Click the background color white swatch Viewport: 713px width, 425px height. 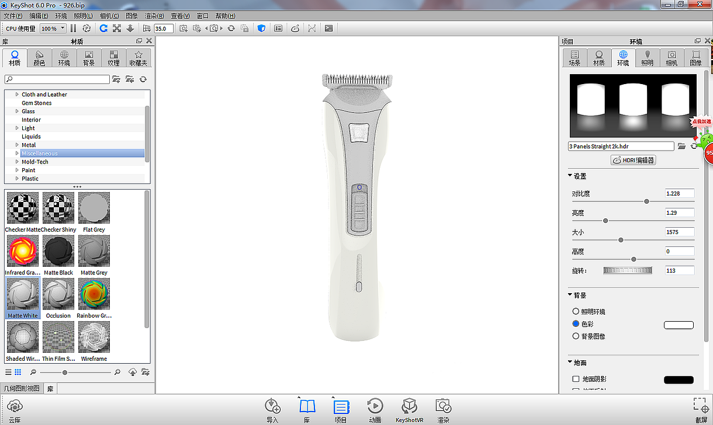[679, 325]
